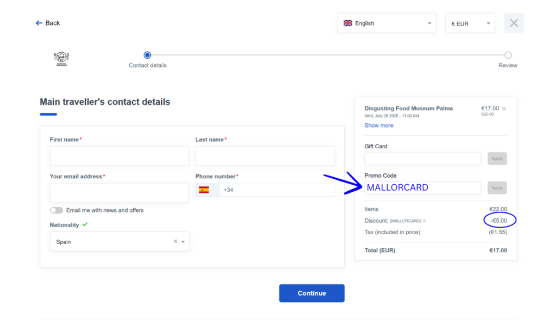This screenshot has width=556, height=320.
Task: Expand the Nationality dropdown arrow
Action: point(184,242)
